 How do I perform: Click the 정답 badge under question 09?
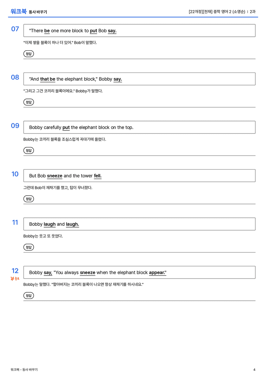click(x=28, y=150)
